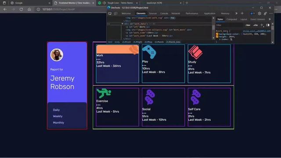This screenshot has width=281, height=158.
Task: Go to the browser home icon
Action: (x=29, y=9)
